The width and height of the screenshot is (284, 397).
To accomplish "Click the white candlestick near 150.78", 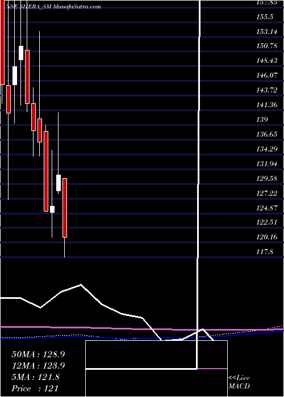I will [x=21, y=53].
